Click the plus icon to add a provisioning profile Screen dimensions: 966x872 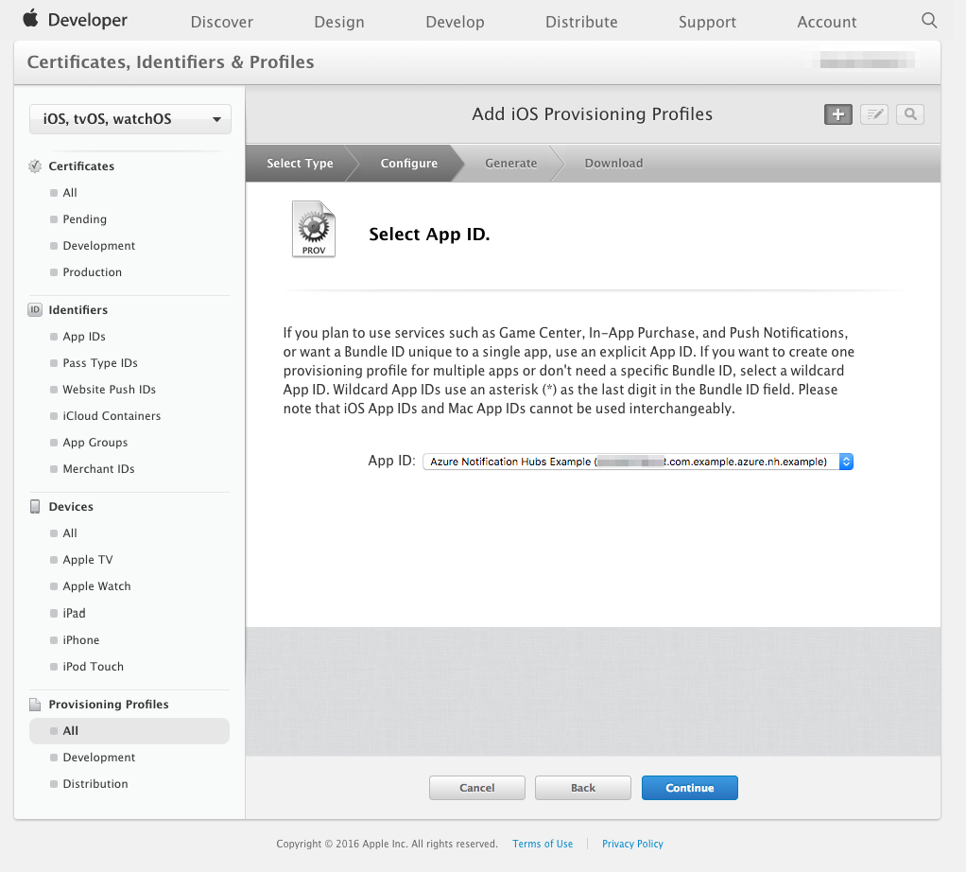837,113
